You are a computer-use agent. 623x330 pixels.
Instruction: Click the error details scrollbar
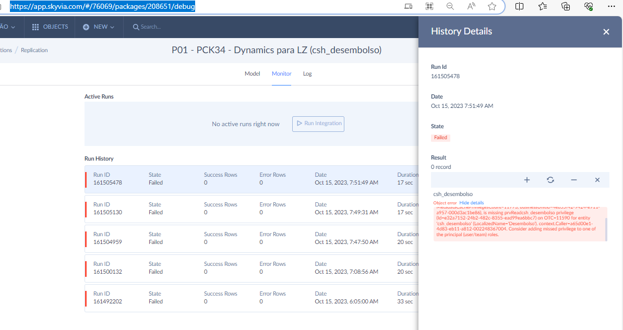(606, 229)
